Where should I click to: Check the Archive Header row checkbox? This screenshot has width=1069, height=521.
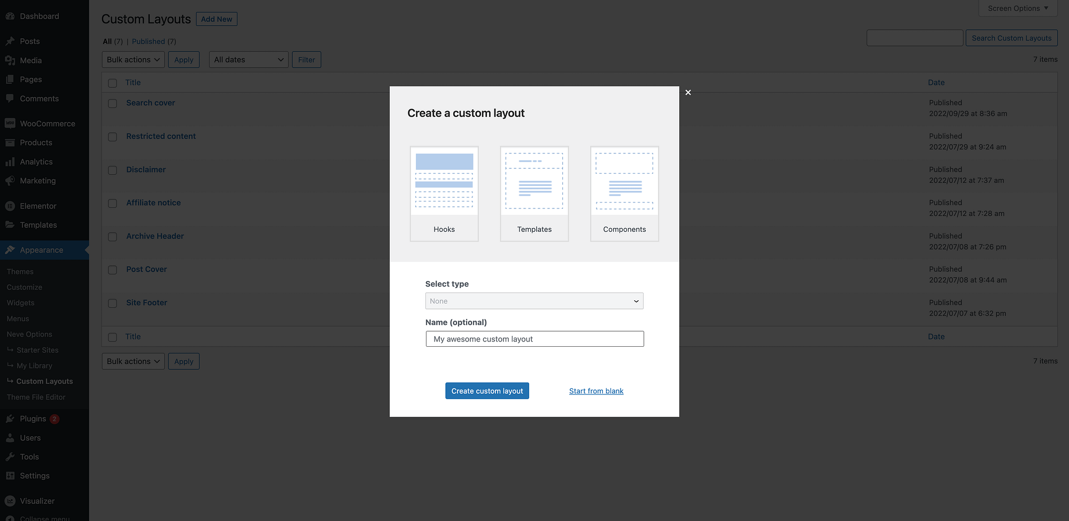pyautogui.click(x=112, y=237)
